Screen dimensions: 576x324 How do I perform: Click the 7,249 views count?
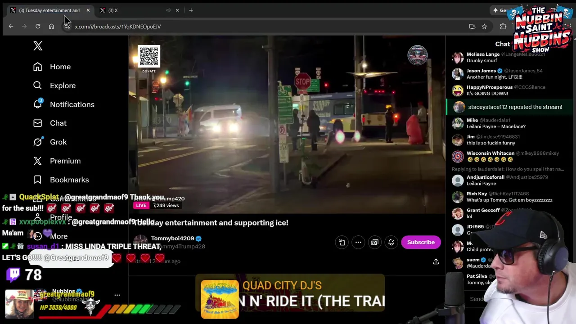pyautogui.click(x=166, y=205)
